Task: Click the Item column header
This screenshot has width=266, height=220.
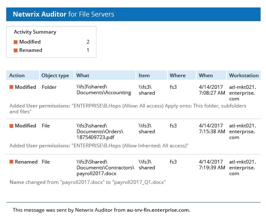Action: (x=152, y=75)
